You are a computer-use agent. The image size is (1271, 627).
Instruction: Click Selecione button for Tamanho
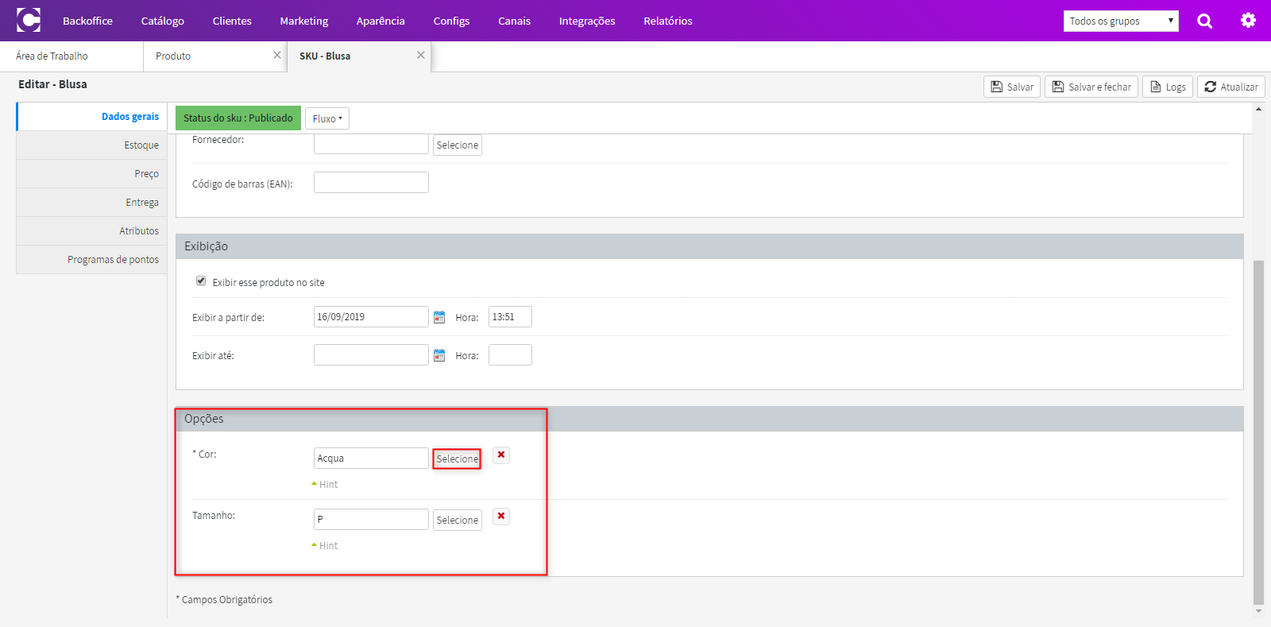click(458, 520)
